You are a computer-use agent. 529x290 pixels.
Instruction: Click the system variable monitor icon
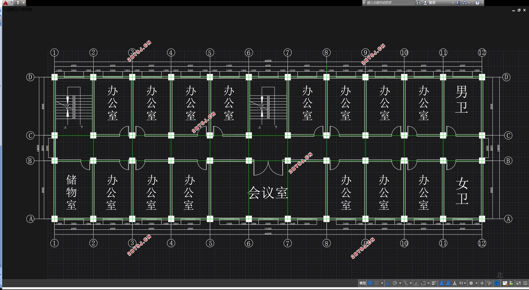511,283
